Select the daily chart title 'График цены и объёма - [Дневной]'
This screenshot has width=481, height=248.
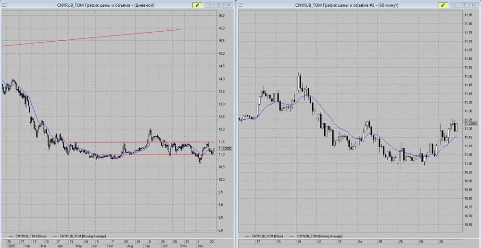tap(119, 5)
